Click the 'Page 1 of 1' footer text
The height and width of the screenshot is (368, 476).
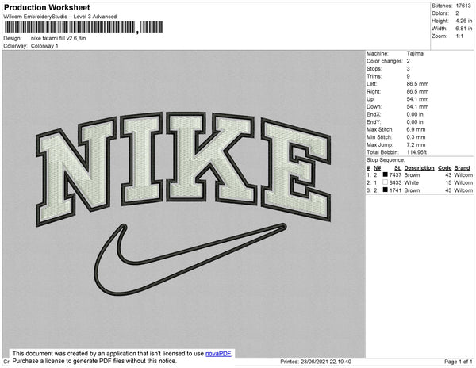[x=459, y=362]
